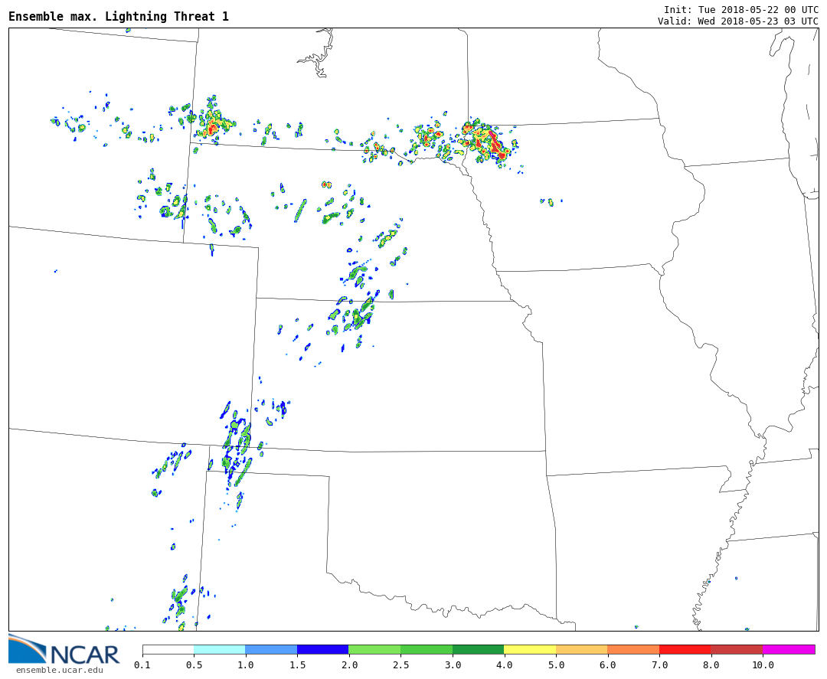Click the NCAR logo

click(64, 651)
